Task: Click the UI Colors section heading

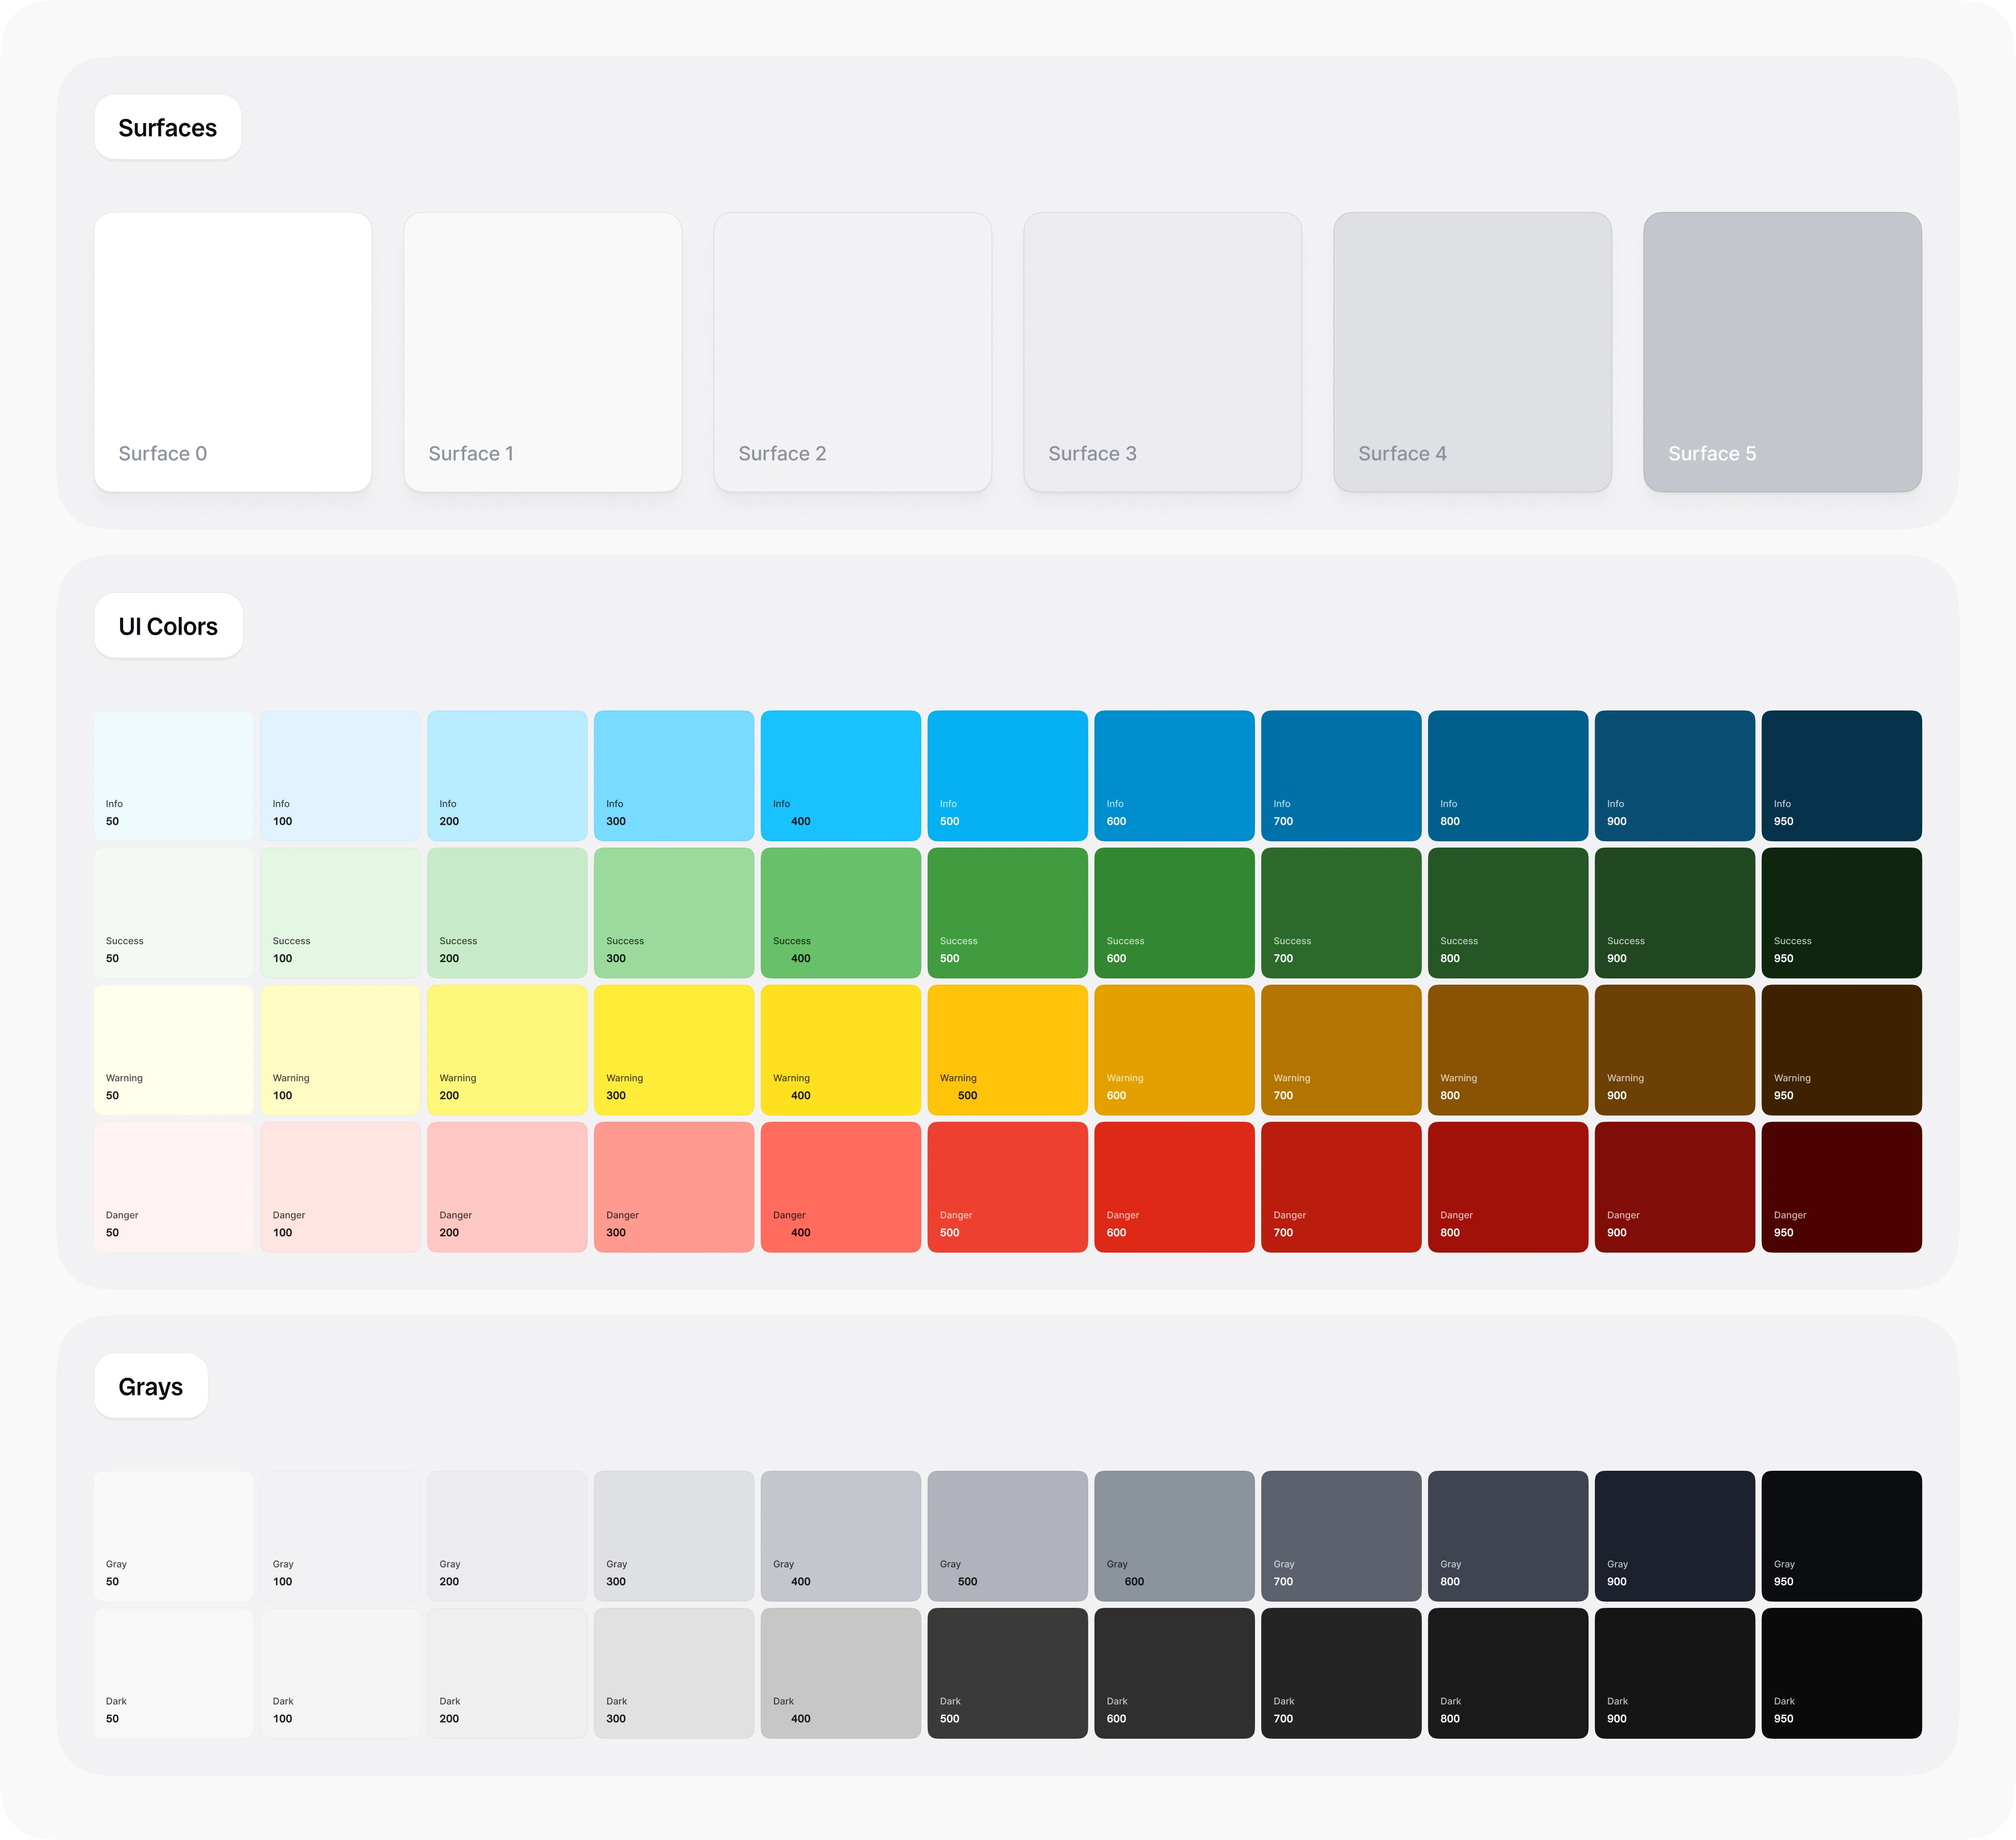Action: pos(168,626)
